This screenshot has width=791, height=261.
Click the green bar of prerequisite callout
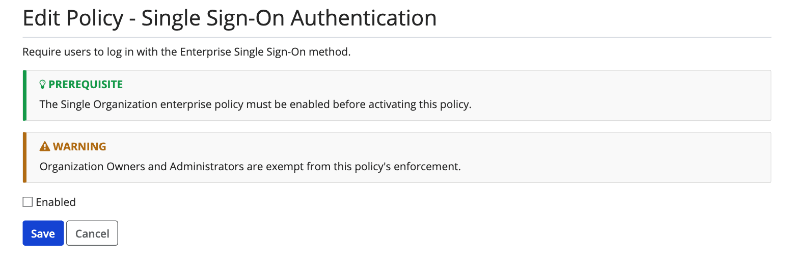24,95
